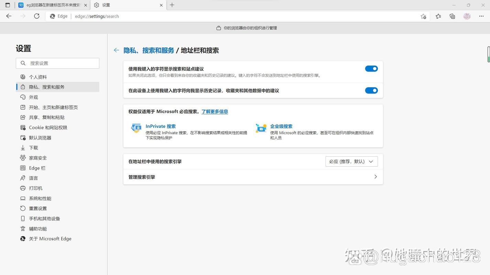Image resolution: width=490 pixels, height=275 pixels.
Task: Open 隐私、搜索和服务 settings section
Action: click(x=57, y=87)
